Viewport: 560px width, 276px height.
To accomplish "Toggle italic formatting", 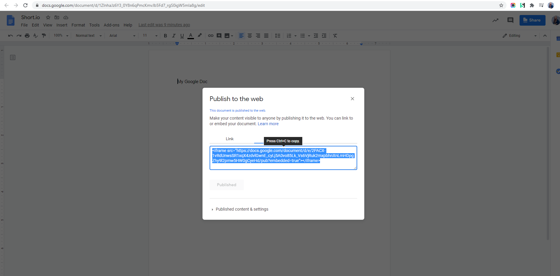I will (174, 36).
